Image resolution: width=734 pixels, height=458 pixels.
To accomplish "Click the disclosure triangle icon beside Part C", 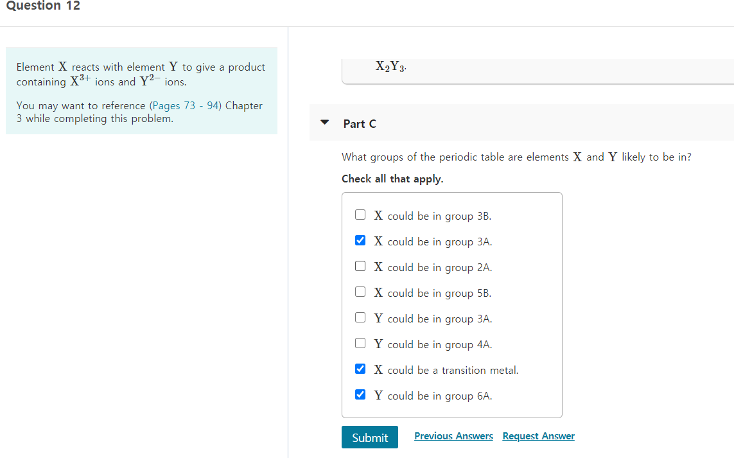I will (324, 122).
